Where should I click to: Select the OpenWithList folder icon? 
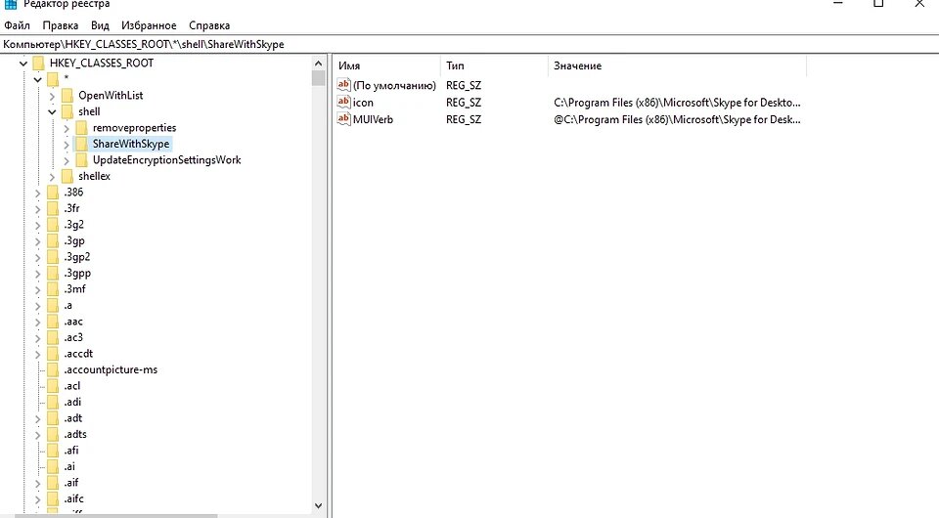[67, 95]
